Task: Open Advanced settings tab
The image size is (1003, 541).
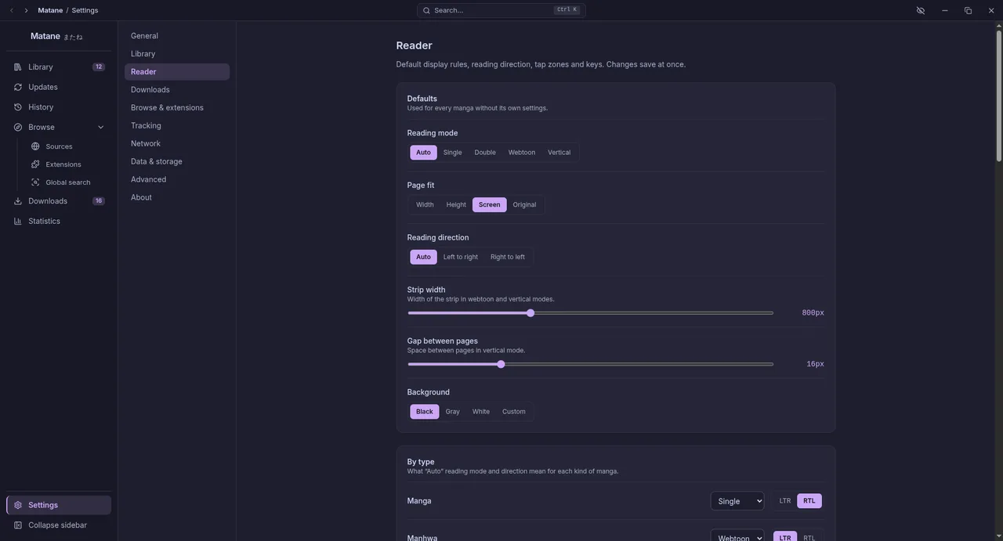Action: [x=177, y=180]
